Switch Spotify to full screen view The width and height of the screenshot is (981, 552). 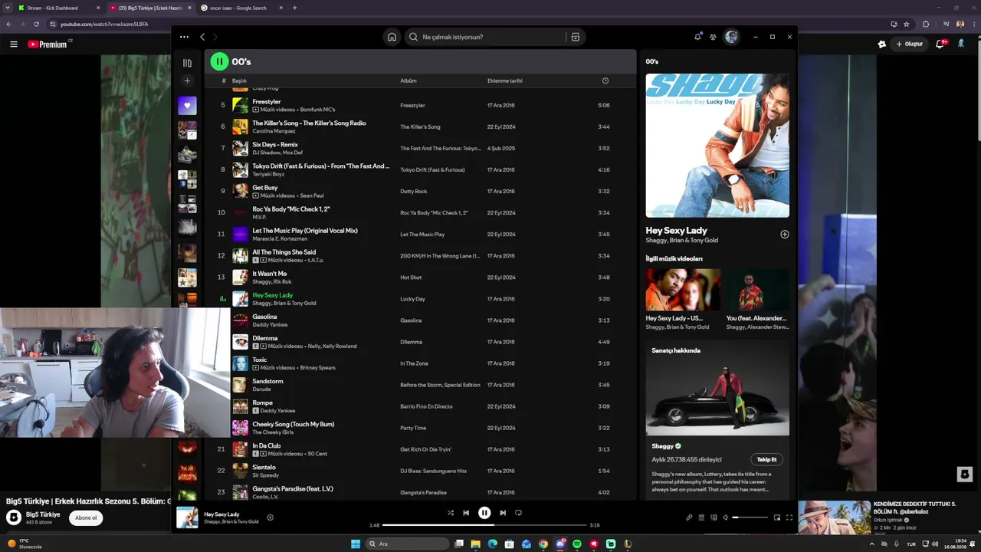coord(789,517)
